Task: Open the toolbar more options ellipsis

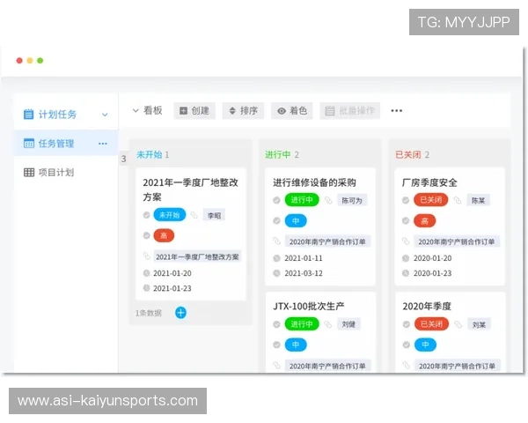Action: (x=397, y=111)
